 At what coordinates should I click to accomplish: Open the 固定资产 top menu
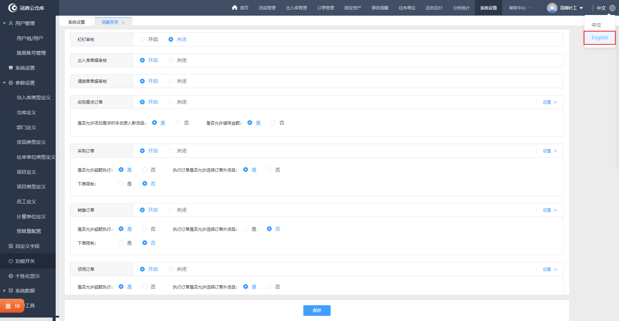(x=353, y=8)
